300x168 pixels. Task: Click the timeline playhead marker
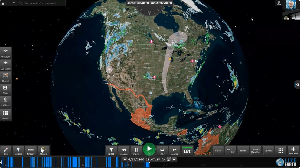click(149, 162)
